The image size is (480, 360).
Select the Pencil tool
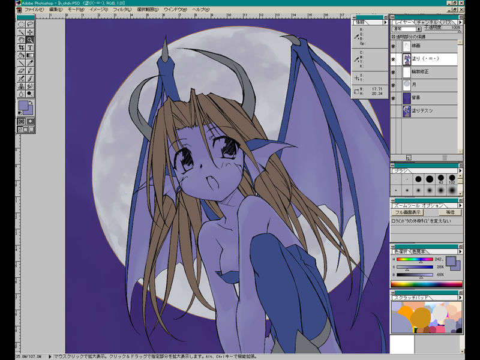click(30, 71)
